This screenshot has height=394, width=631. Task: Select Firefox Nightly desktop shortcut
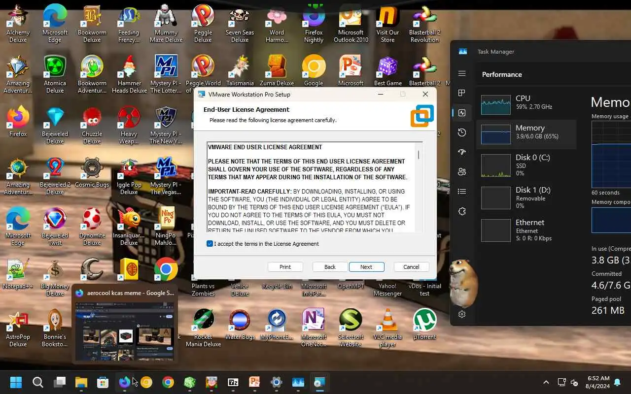[x=314, y=24]
